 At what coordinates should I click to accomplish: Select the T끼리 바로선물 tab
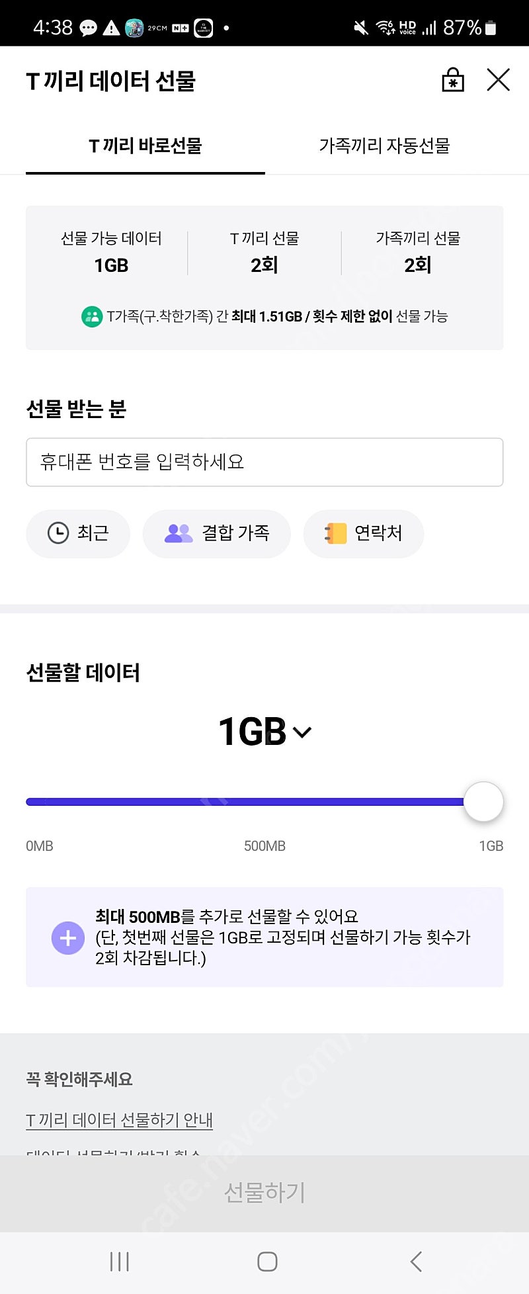point(145,146)
